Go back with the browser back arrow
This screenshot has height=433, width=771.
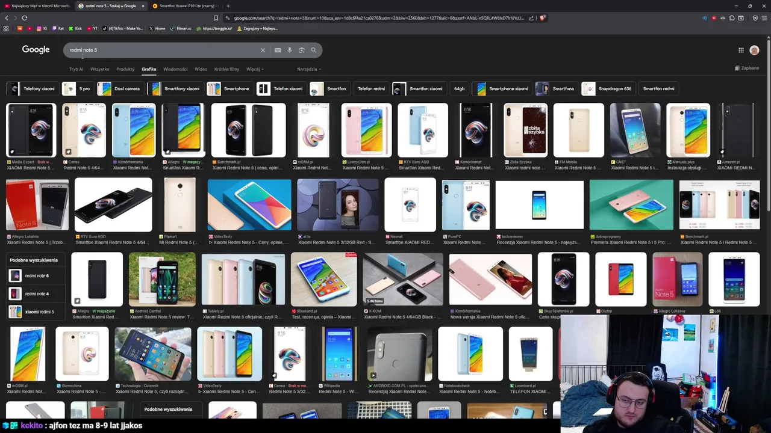click(7, 18)
